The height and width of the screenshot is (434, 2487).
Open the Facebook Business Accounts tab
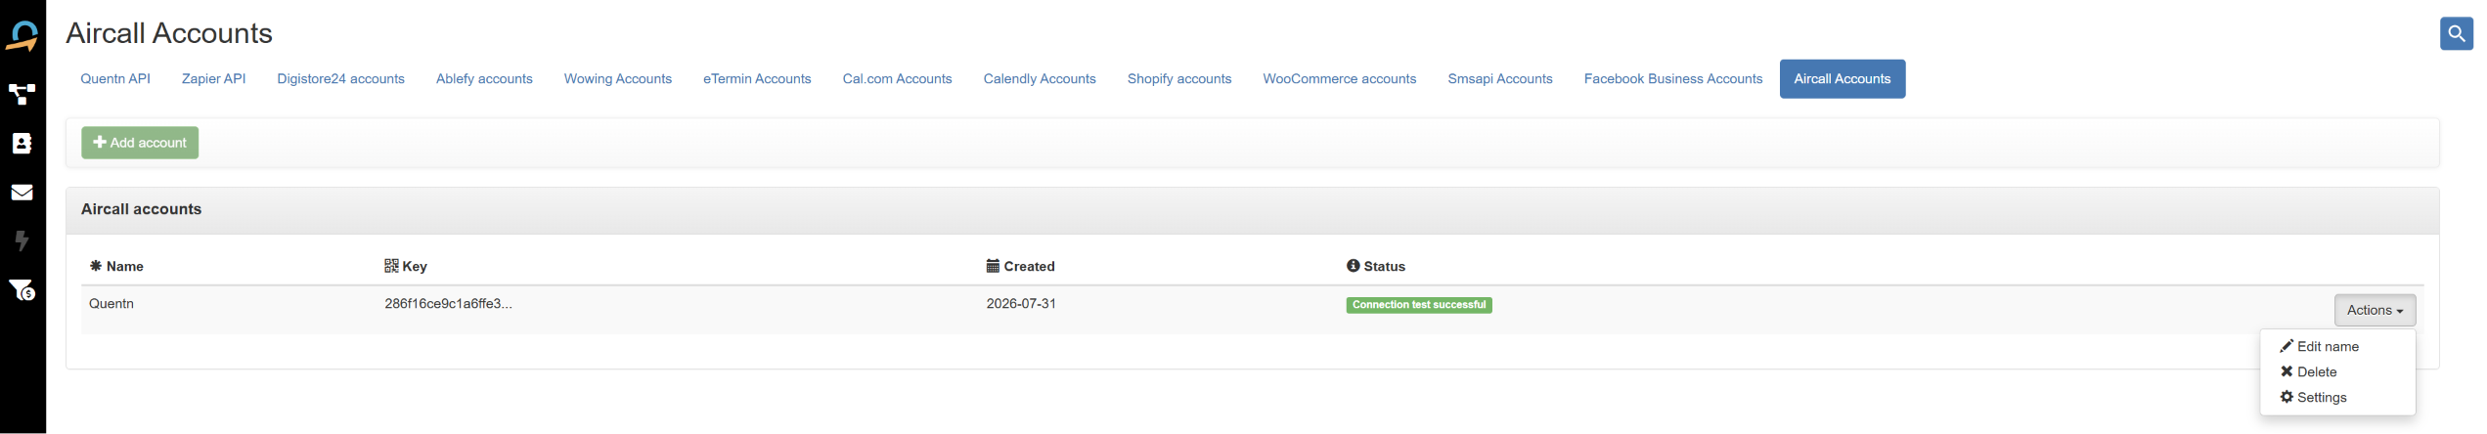click(x=1672, y=79)
